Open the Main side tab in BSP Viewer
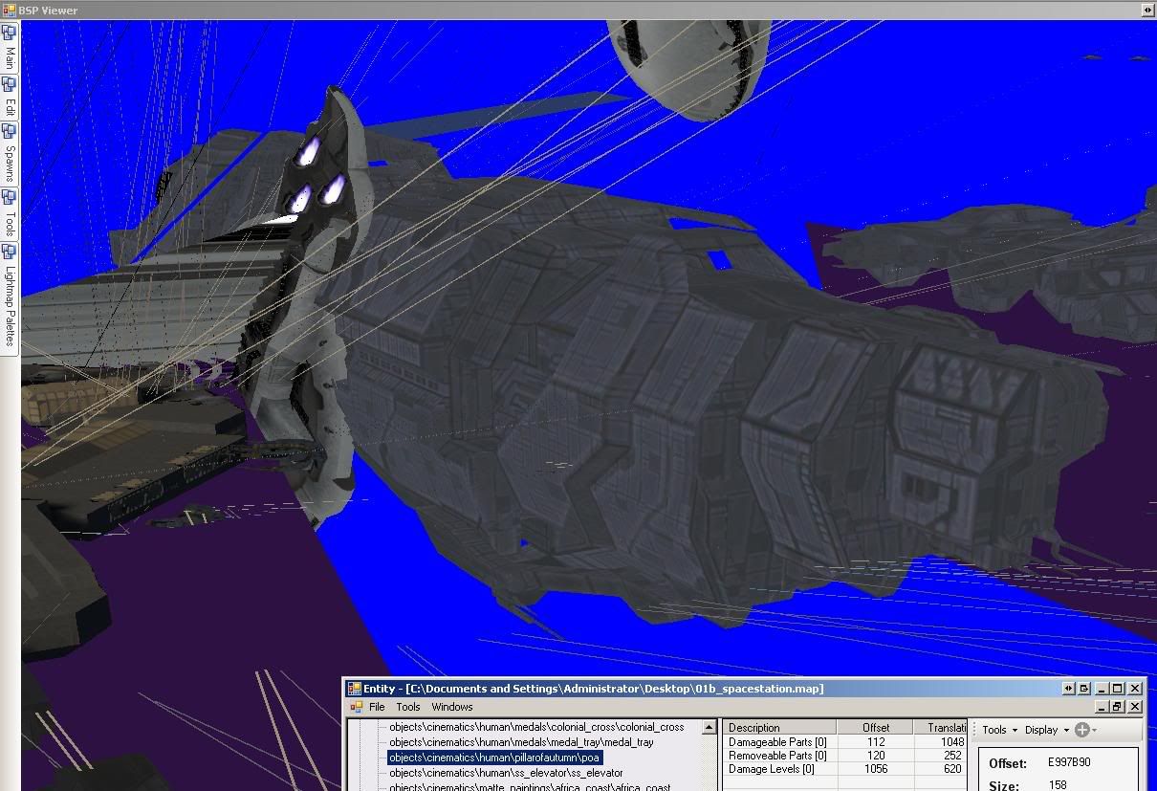 click(x=10, y=48)
